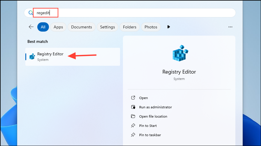Switch to the Folders filter tab

[x=130, y=27]
